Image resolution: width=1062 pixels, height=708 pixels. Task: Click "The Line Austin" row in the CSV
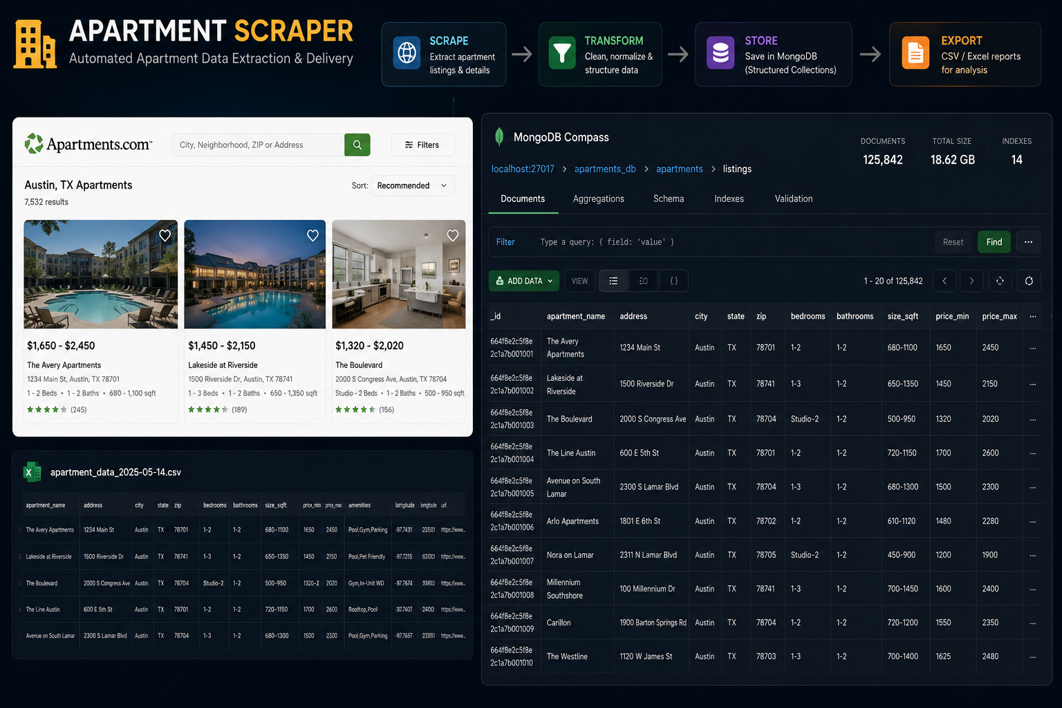point(245,610)
